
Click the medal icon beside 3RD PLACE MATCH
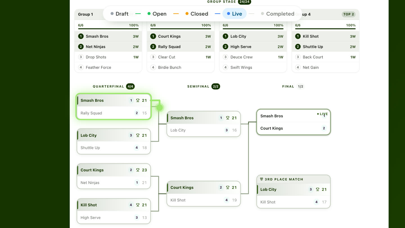[x=262, y=179]
